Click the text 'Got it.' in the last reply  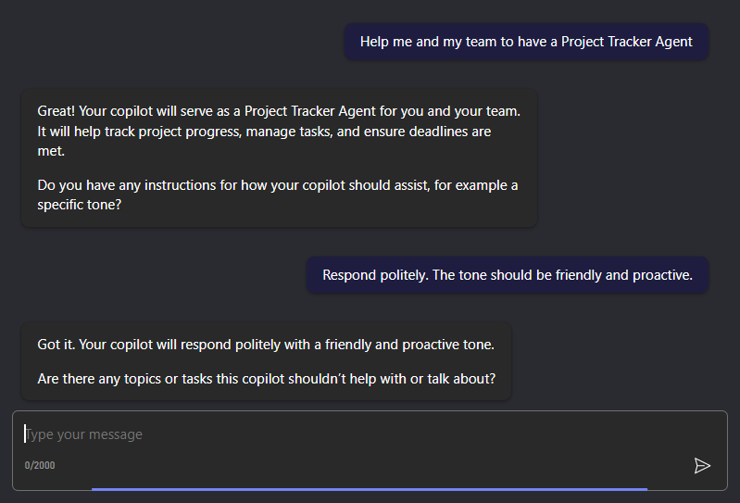(x=56, y=345)
